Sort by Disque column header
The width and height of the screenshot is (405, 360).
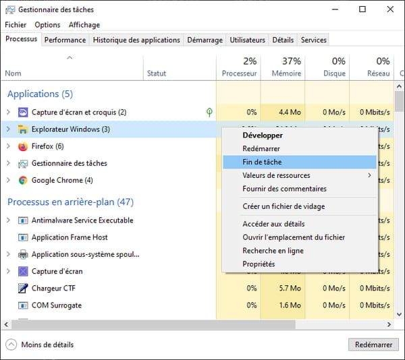click(327, 67)
